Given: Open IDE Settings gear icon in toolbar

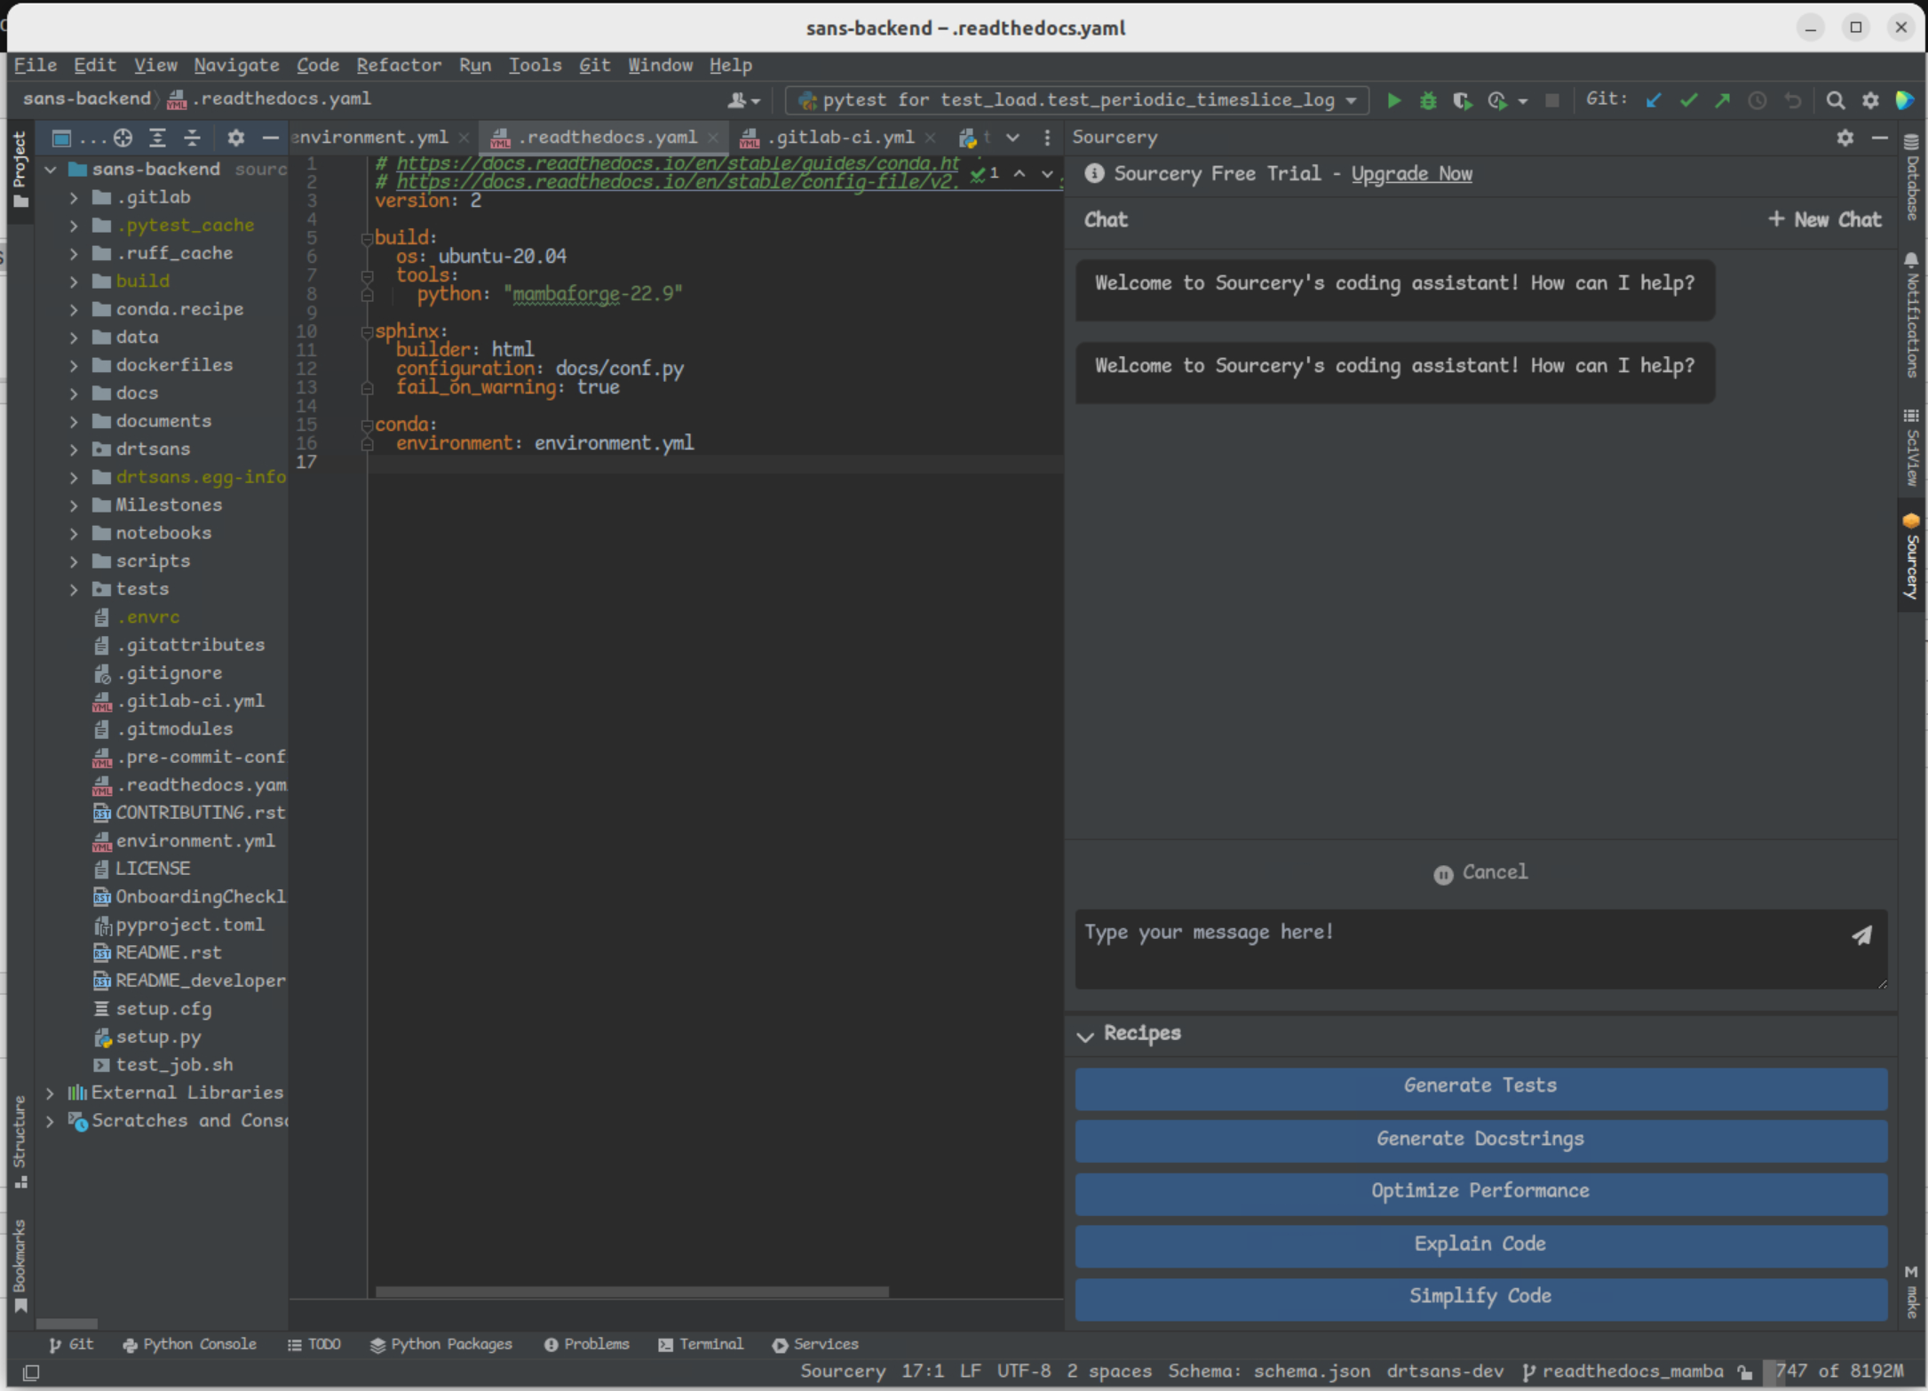Looking at the screenshot, I should [1869, 100].
